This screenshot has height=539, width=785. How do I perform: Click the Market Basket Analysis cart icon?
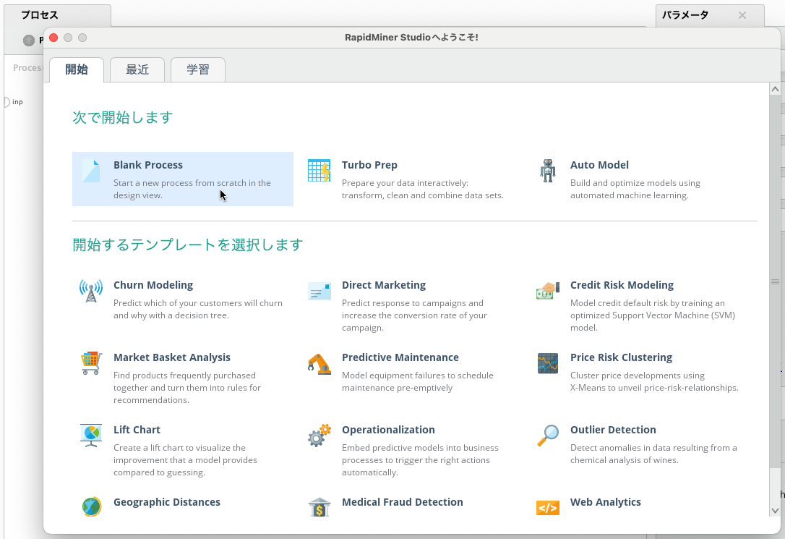[91, 363]
